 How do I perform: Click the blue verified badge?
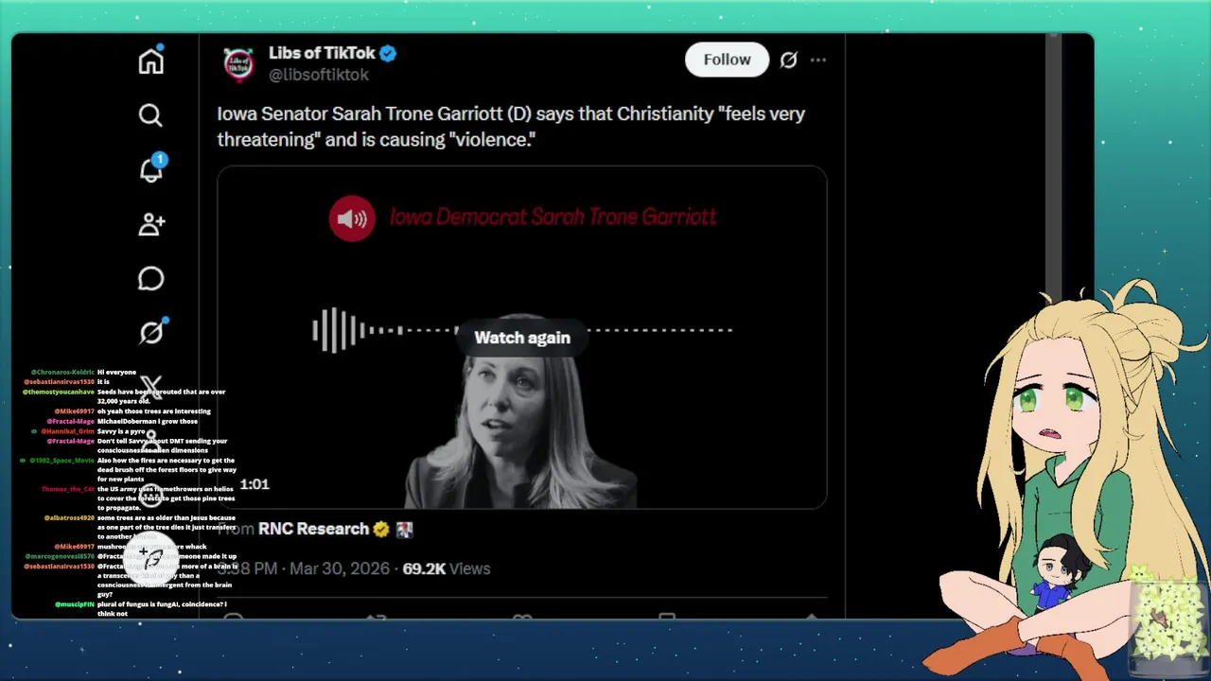pyautogui.click(x=388, y=54)
